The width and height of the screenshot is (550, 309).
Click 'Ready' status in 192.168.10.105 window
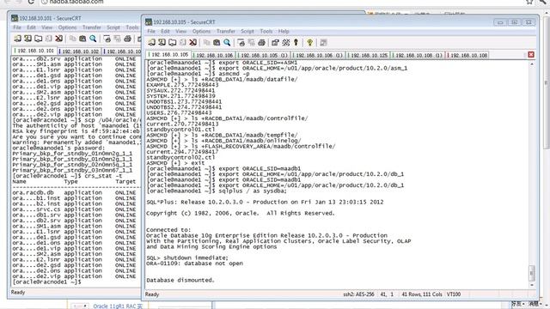(152, 294)
